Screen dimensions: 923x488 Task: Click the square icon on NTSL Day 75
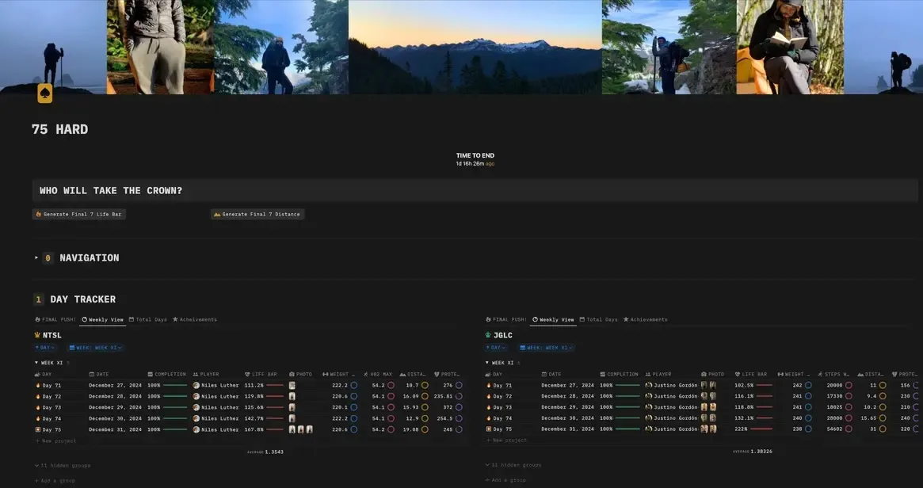(x=38, y=429)
